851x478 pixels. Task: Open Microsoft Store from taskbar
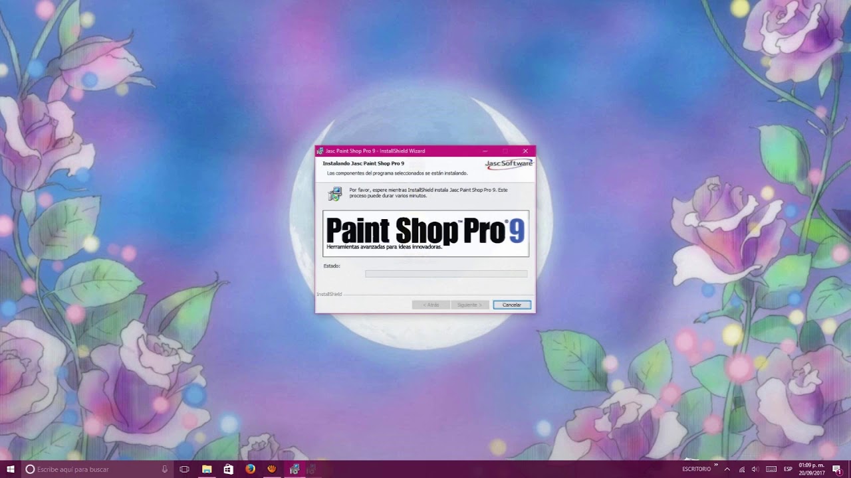coord(229,469)
